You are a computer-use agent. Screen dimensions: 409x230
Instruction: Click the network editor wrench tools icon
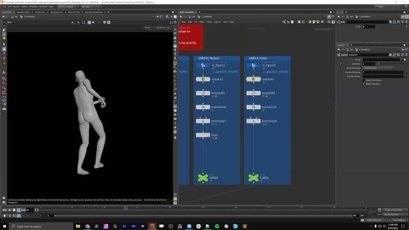click(284, 22)
